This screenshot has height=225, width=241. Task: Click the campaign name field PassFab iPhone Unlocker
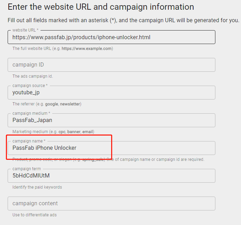pyautogui.click(x=111, y=148)
